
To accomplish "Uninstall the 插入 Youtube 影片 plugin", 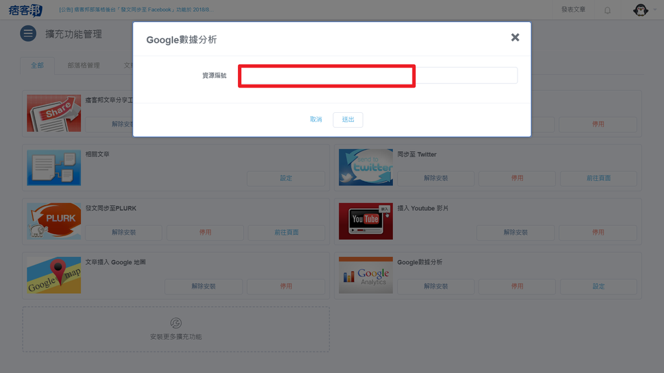I will coord(516,232).
